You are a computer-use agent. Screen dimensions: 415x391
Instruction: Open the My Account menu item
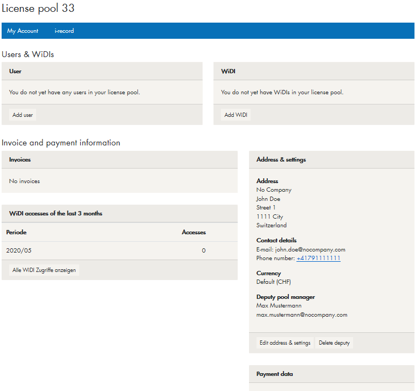(x=23, y=31)
